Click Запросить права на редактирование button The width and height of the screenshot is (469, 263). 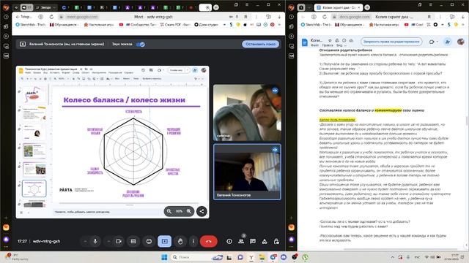tap(391, 42)
